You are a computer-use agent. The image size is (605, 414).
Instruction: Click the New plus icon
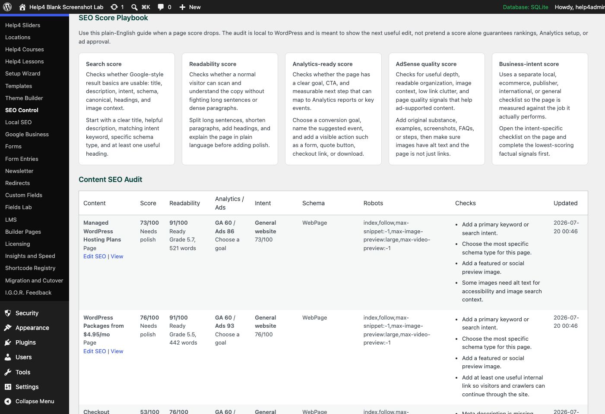[x=182, y=7]
